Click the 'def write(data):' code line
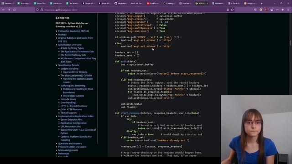This screenshot has height=164, width=292. 126,61
